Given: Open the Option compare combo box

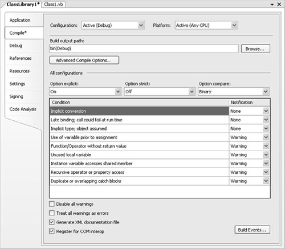Looking at the screenshot, I should (234, 92).
